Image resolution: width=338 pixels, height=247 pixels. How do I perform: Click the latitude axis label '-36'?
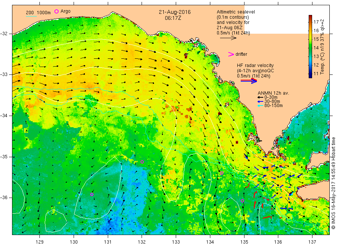pos(4,198)
